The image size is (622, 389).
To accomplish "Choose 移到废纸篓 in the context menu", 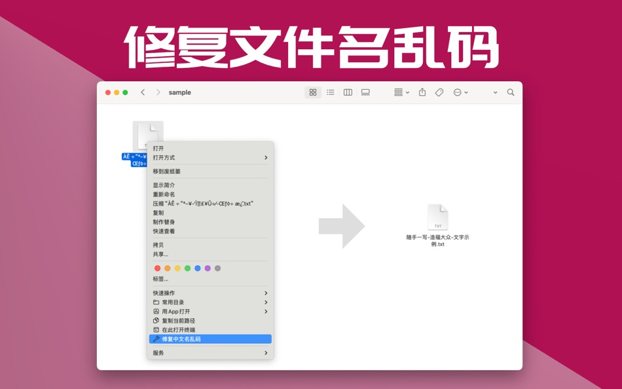I will point(210,172).
